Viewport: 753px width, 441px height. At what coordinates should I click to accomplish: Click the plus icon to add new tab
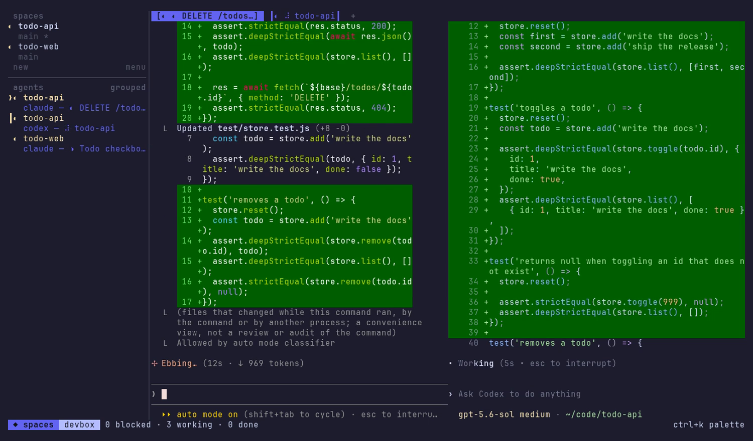pos(353,16)
